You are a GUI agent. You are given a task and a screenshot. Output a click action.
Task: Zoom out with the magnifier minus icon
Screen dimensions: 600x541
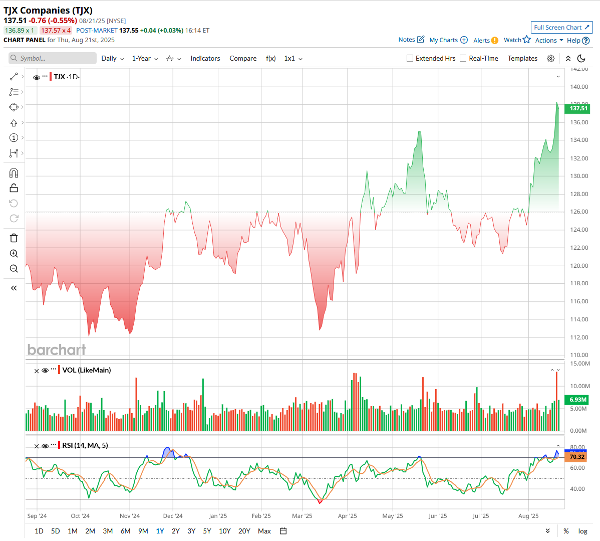tap(14, 269)
